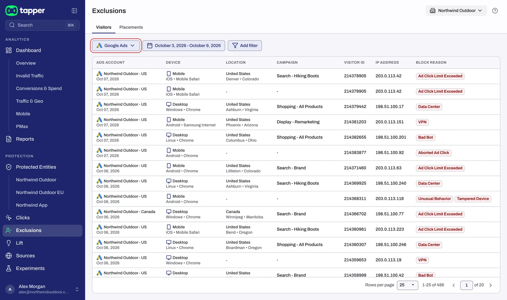Click the Dashboard grid icon
Screen dimensions: 507x300
click(x=9, y=50)
